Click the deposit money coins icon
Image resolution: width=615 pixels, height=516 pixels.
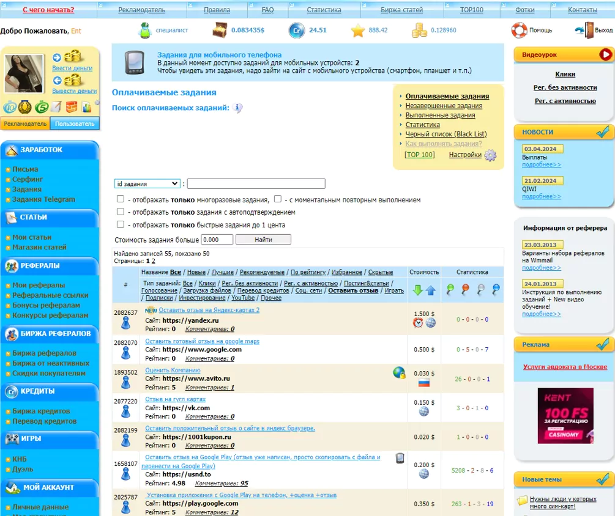[73, 57]
